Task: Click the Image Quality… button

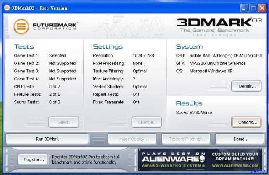Action: pos(132,139)
